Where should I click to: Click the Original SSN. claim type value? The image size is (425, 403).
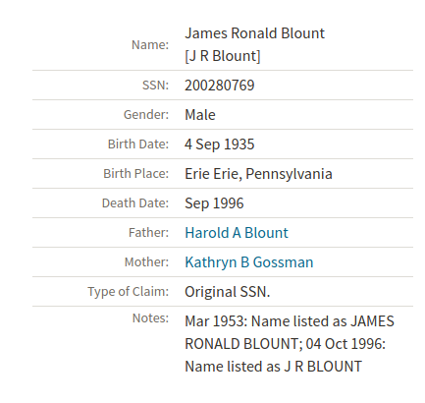click(x=228, y=292)
